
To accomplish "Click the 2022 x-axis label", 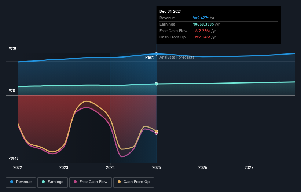I will pyautogui.click(x=18, y=167).
